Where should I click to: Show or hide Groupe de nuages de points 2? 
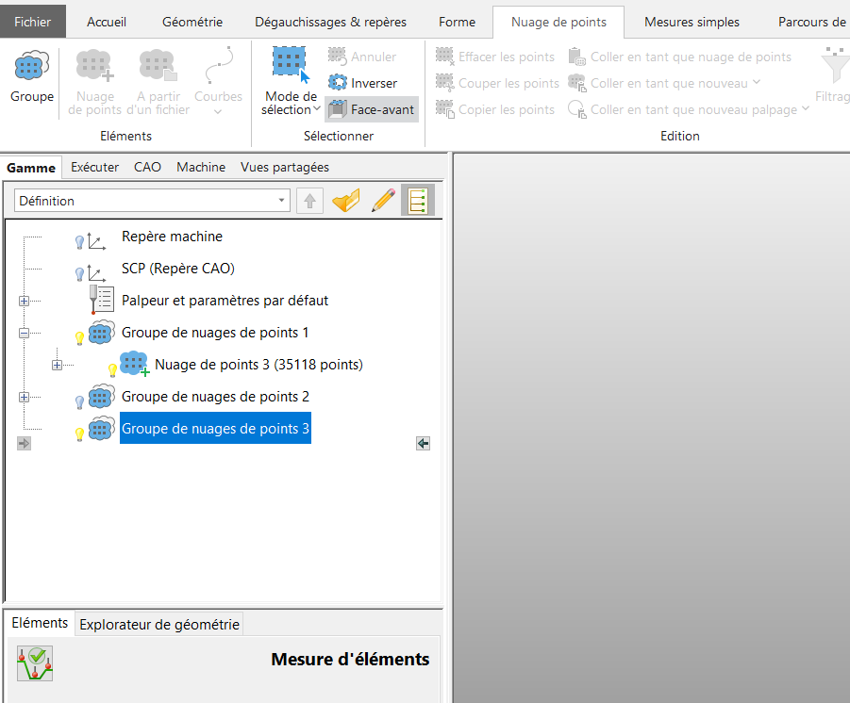coord(80,401)
